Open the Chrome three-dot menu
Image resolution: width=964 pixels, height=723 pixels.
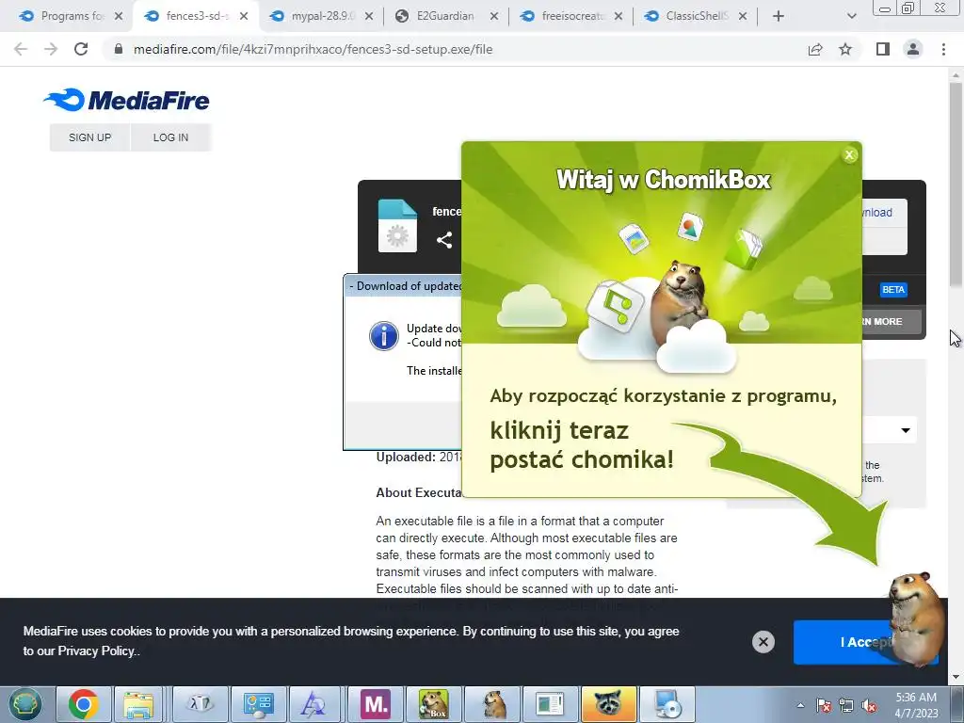tap(943, 49)
